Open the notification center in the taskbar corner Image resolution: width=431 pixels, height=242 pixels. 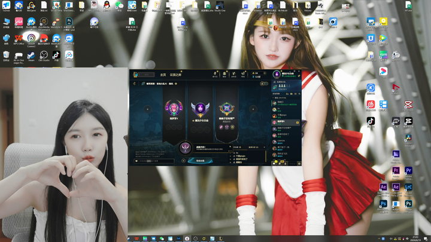pyautogui.click(x=426, y=238)
